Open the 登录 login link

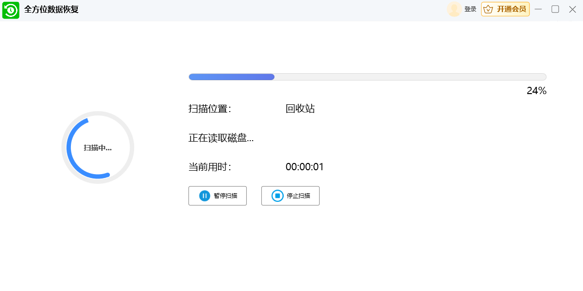[470, 9]
